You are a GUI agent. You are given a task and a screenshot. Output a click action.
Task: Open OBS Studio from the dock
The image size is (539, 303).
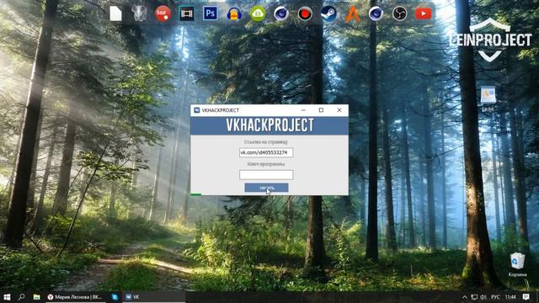[399, 13]
